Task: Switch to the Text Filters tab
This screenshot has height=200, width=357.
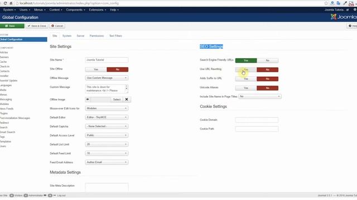Action: tap(115, 36)
